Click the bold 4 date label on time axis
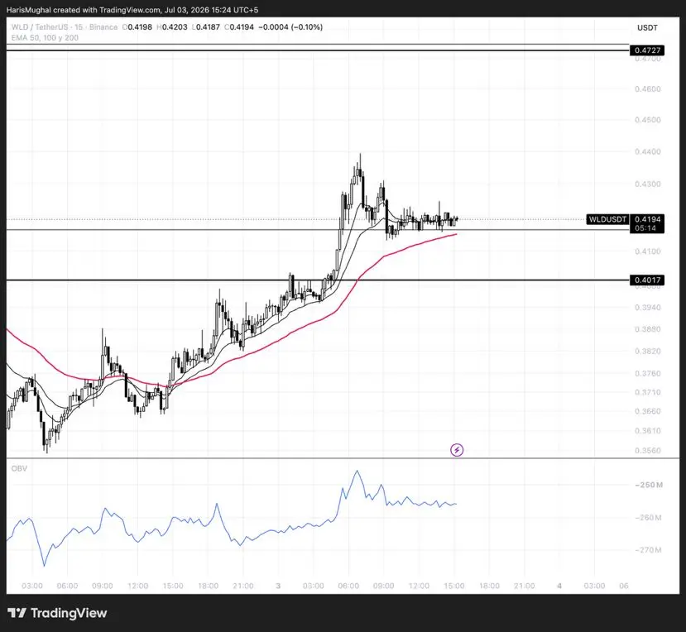This screenshot has height=632, width=686. pos(559,586)
